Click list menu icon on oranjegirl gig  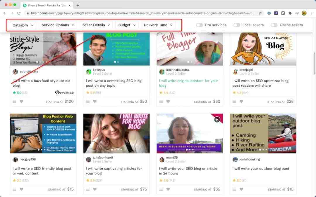235,102
